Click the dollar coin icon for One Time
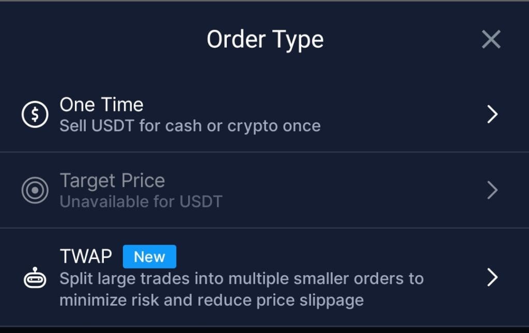 click(x=35, y=115)
